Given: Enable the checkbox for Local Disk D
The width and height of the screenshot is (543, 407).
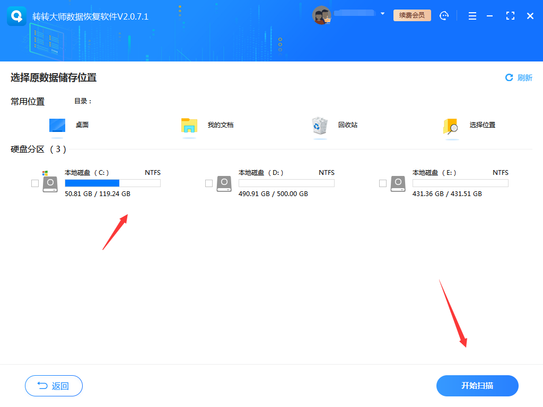Looking at the screenshot, I should 208,183.
